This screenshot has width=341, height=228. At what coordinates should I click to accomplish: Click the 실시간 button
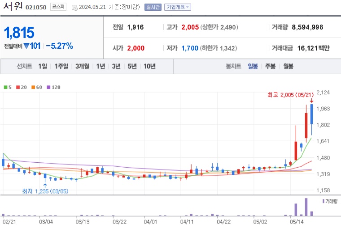click(153, 7)
